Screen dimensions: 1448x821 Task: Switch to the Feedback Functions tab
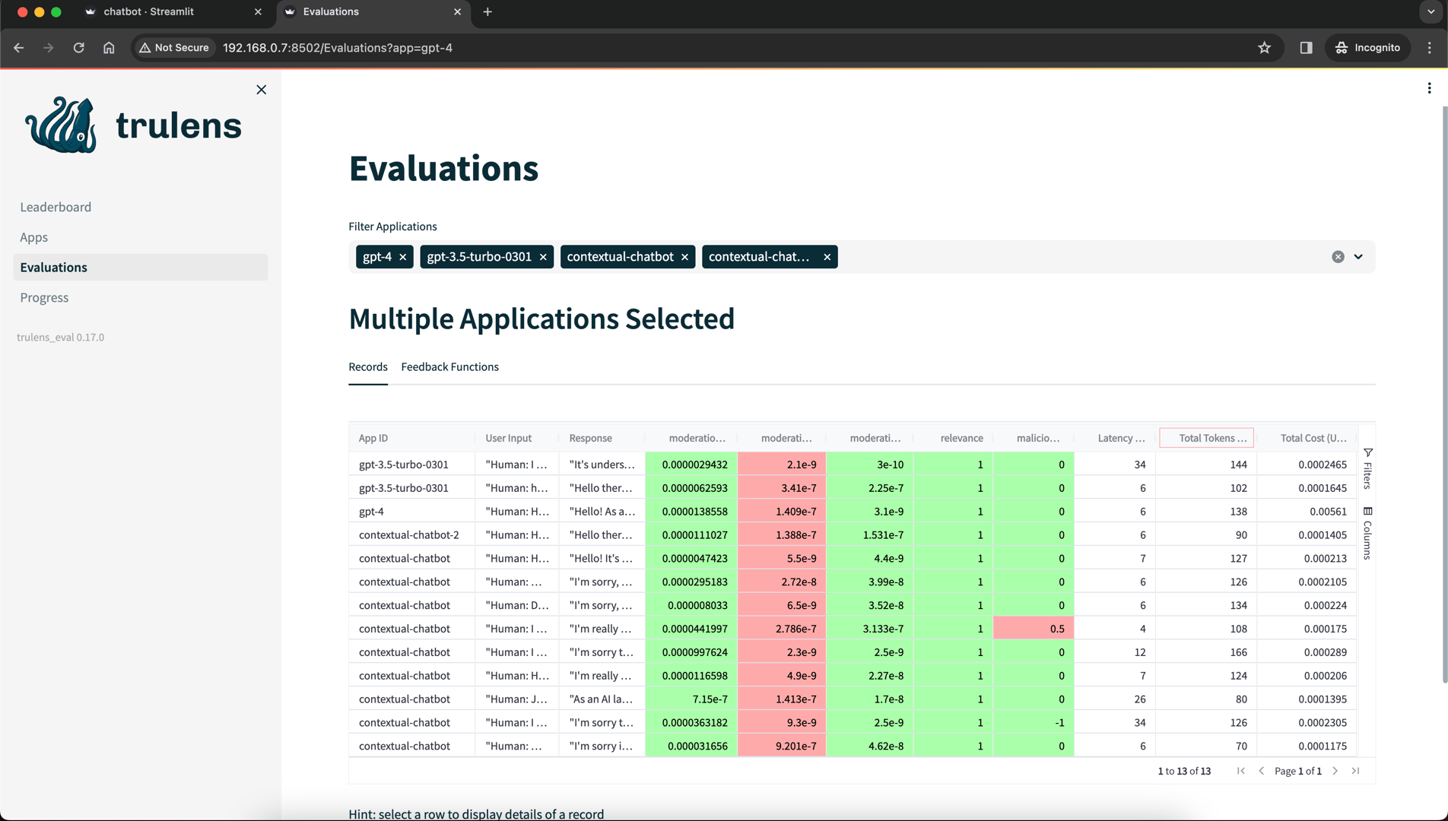tap(449, 366)
